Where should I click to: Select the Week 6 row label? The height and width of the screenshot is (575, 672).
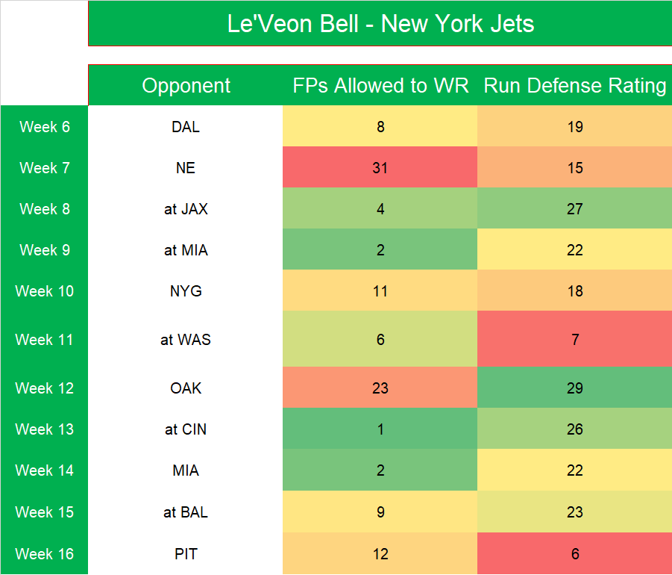tap(45, 127)
